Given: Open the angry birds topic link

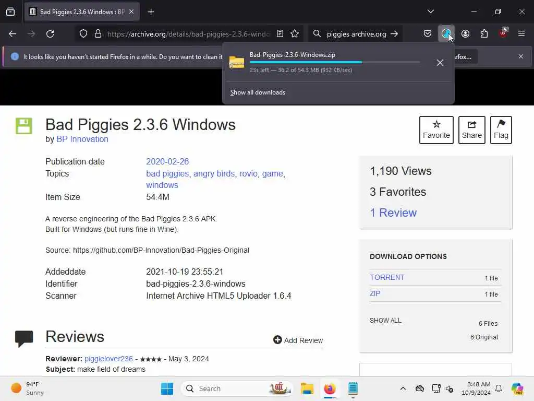Looking at the screenshot, I should [214, 173].
